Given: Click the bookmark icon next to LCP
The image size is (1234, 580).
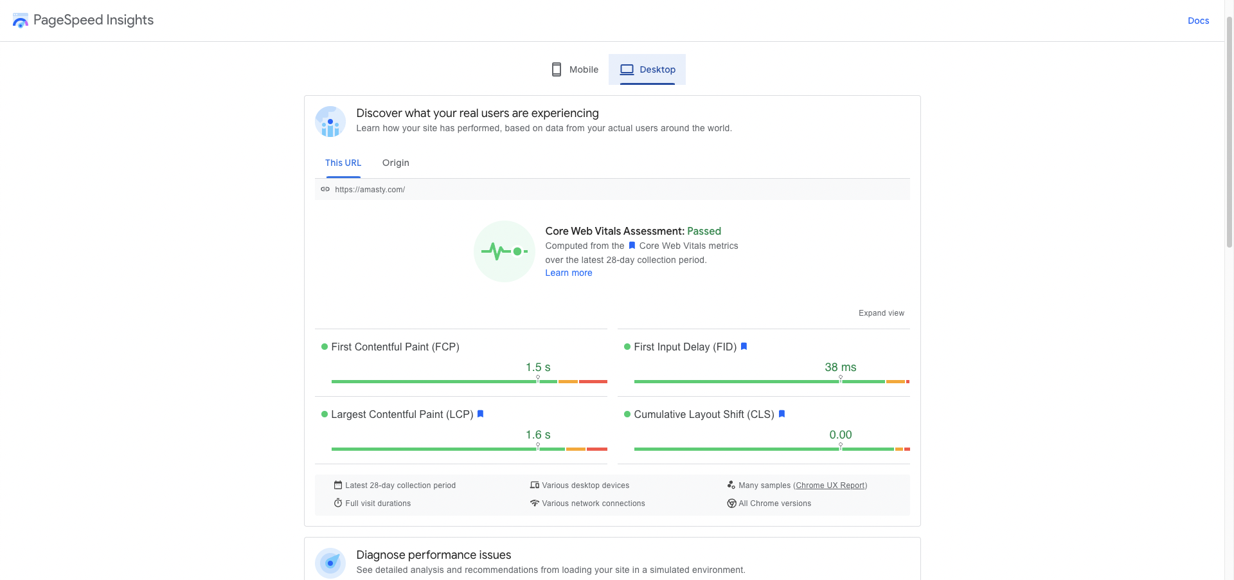Looking at the screenshot, I should pyautogui.click(x=480, y=414).
